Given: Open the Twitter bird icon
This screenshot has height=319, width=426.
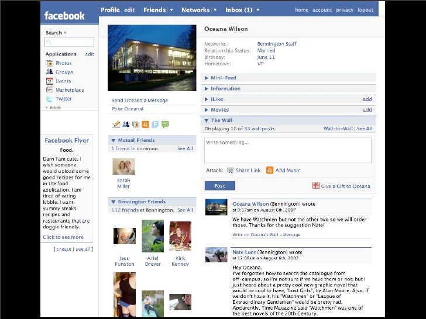Looking at the screenshot, I should pyautogui.click(x=49, y=99).
